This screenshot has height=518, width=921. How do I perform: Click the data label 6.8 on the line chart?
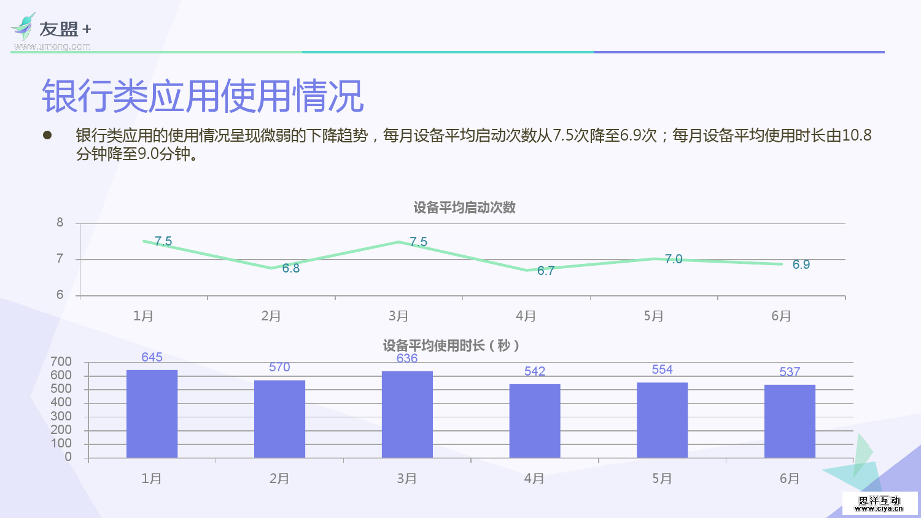tap(289, 268)
